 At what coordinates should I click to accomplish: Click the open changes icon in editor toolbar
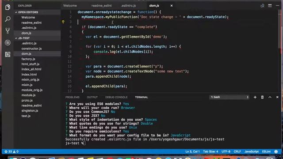262,6
